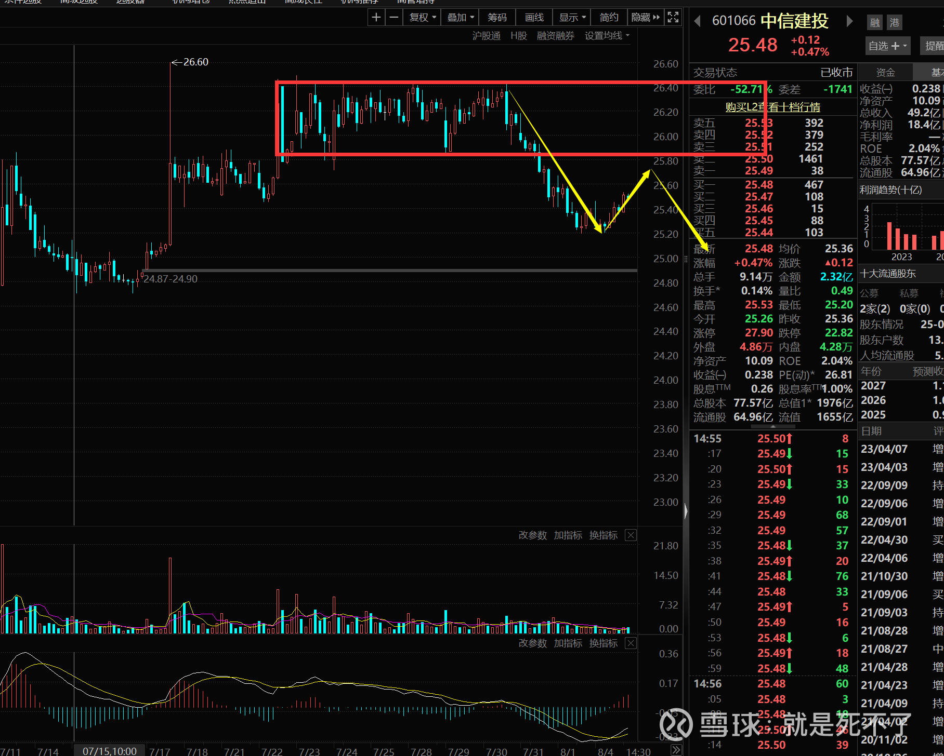944x756 pixels.
Task: Click the PE(动) 26.81 value
Action: tap(838, 375)
